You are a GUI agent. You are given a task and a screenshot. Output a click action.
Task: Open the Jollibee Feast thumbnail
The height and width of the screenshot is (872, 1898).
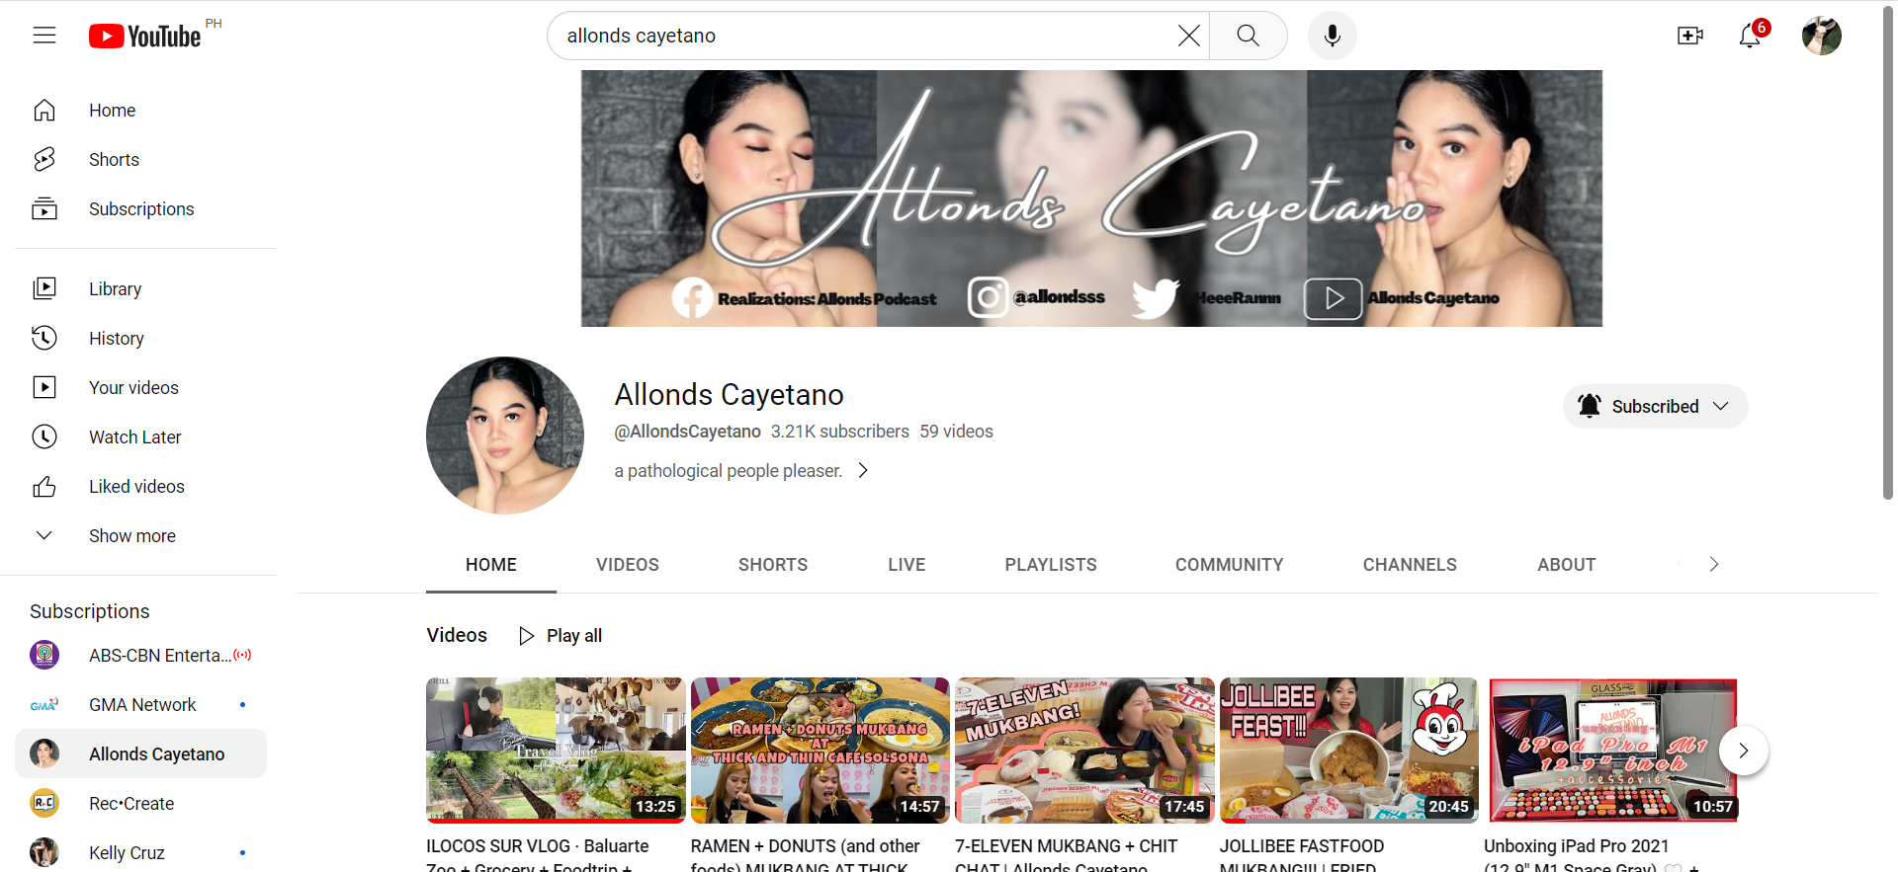(1349, 751)
